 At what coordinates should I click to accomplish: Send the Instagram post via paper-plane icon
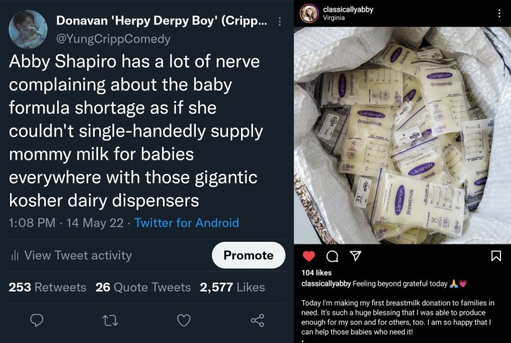(355, 256)
